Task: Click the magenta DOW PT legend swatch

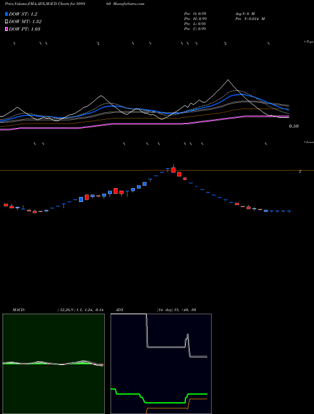Action: click(x=6, y=29)
